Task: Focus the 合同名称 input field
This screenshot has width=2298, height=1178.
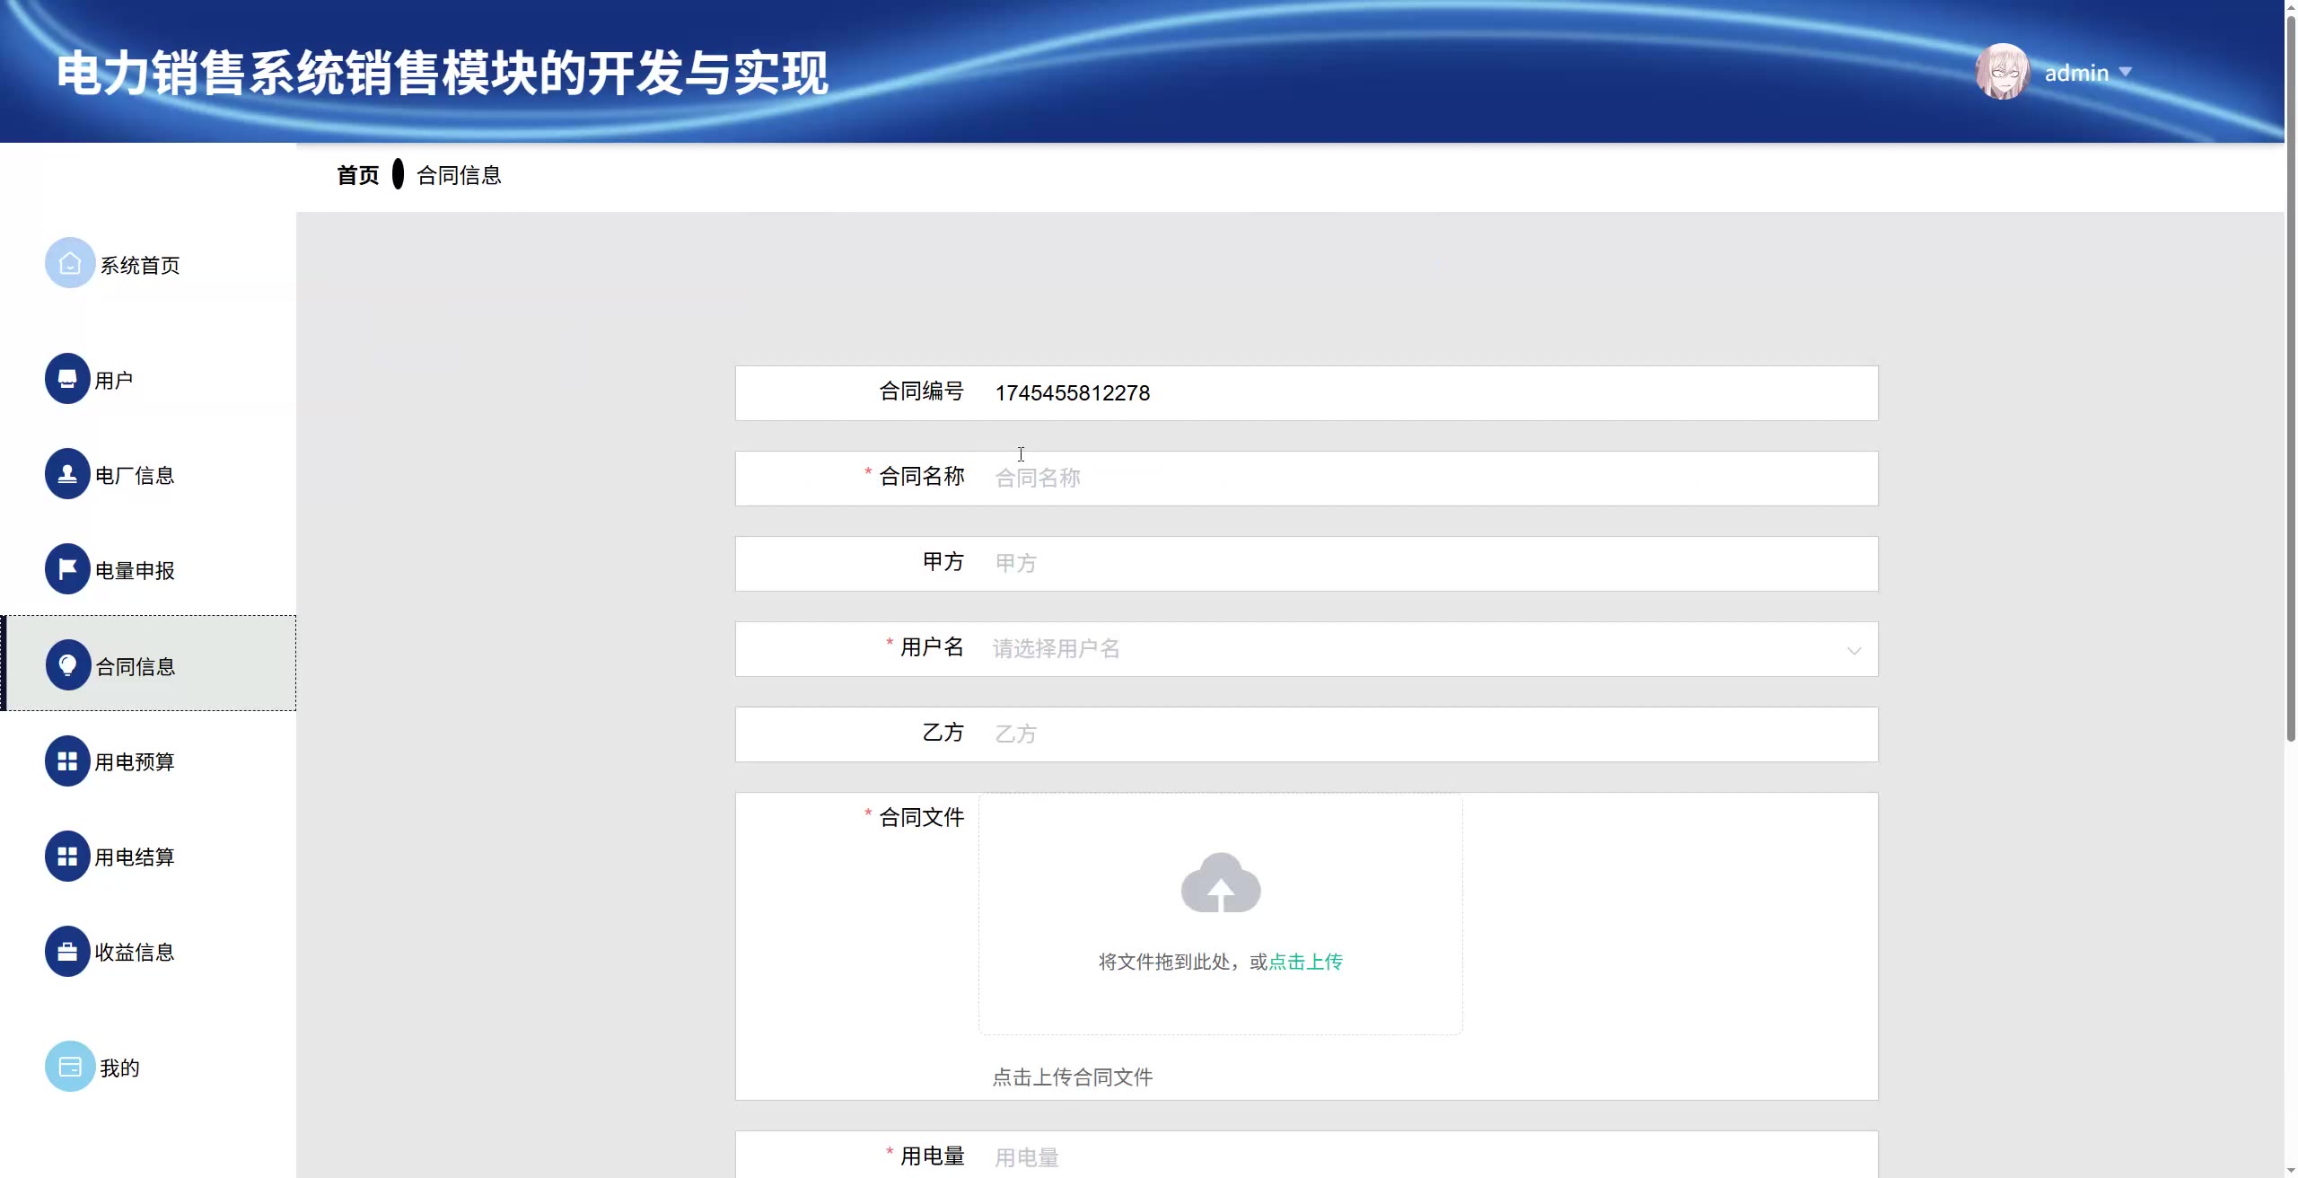Action: pos(1427,479)
